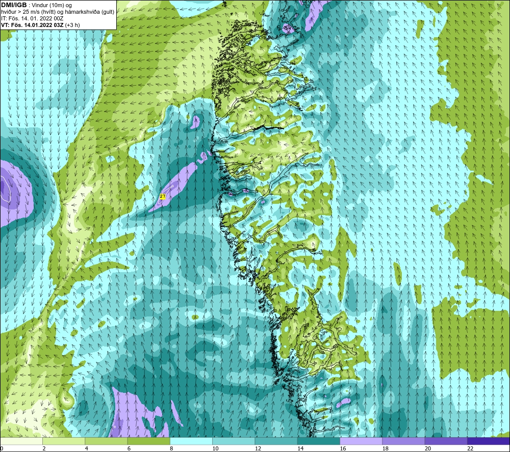Click the scale value 12
This screenshot has width=510, height=452.
click(x=258, y=448)
